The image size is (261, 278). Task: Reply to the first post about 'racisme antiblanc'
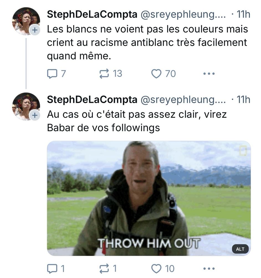(x=52, y=74)
